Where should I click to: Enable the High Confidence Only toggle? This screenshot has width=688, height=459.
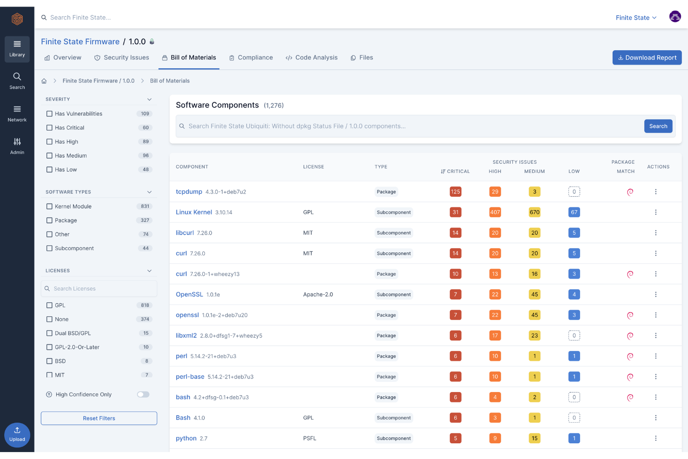(x=143, y=394)
